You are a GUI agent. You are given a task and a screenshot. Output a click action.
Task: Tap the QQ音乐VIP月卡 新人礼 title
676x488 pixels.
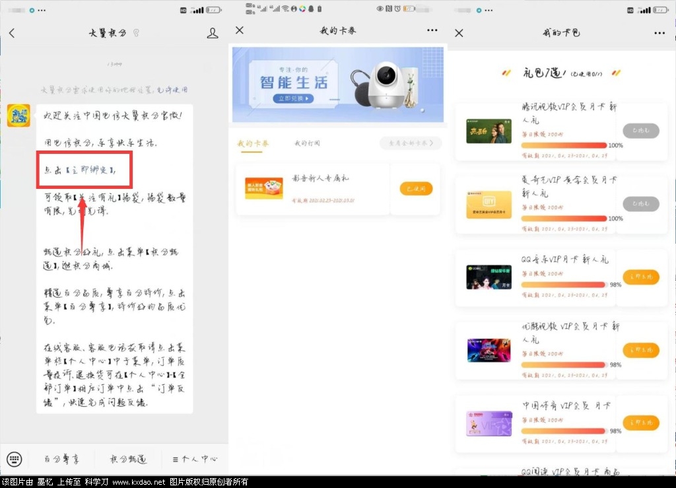[x=565, y=260]
